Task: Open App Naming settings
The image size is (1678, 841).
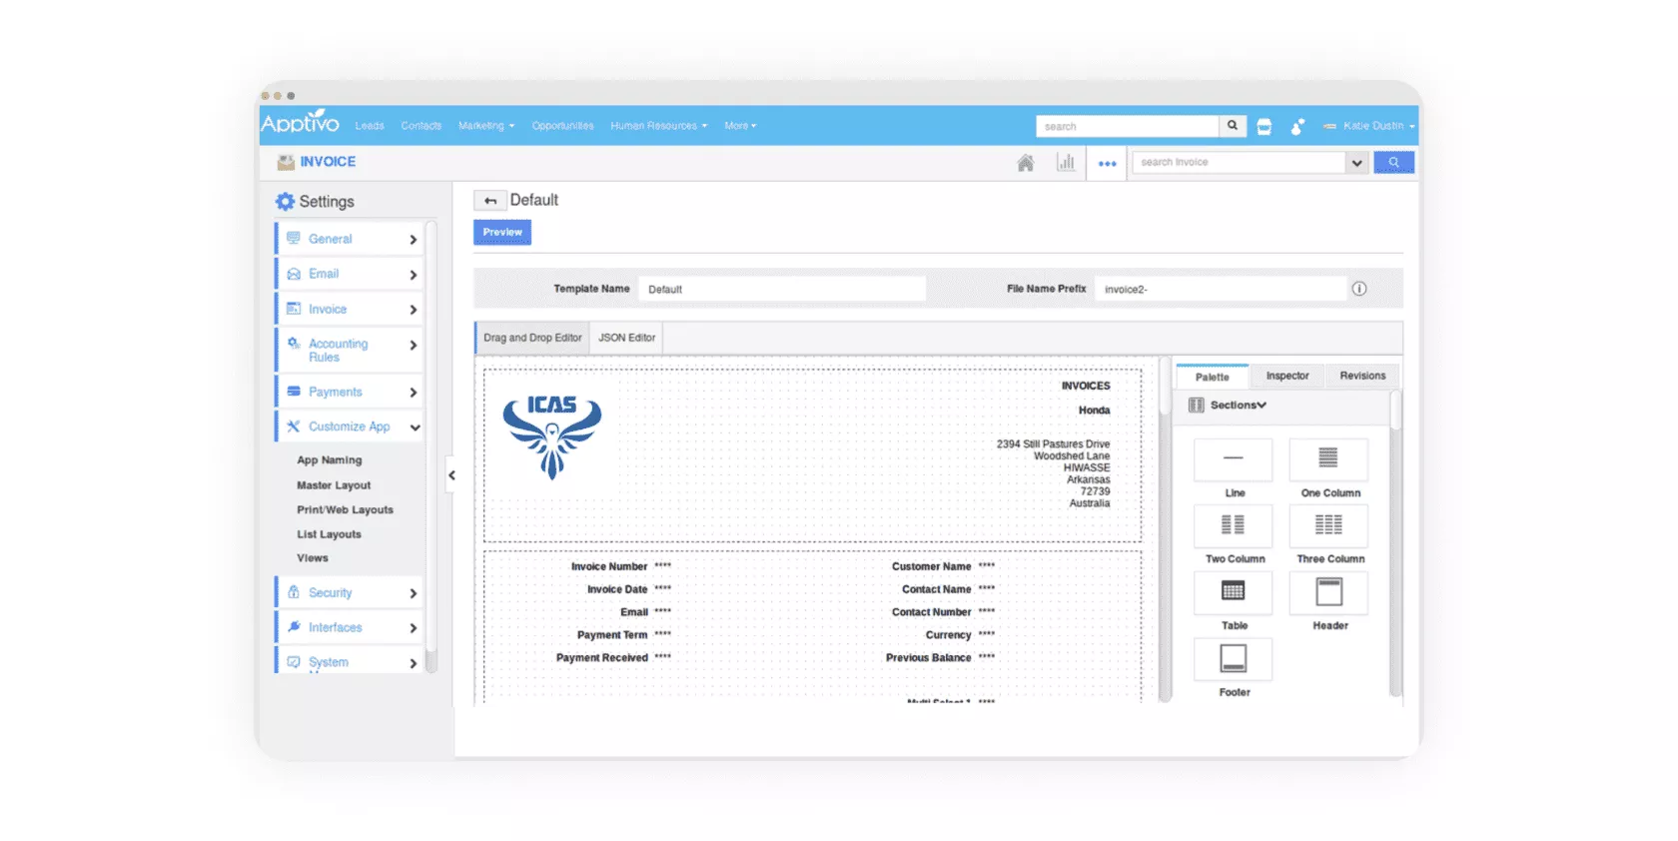Action: coord(330,460)
